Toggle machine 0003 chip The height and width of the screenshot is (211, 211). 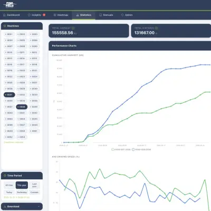pos(34,34)
